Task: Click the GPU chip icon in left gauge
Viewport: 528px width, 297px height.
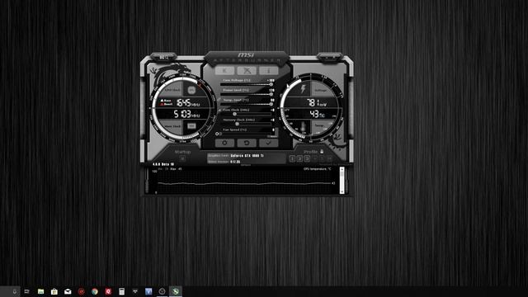Action: click(191, 90)
